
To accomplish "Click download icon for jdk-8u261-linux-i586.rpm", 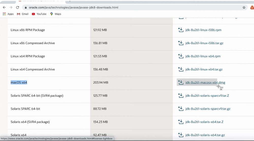I will click(x=181, y=30).
